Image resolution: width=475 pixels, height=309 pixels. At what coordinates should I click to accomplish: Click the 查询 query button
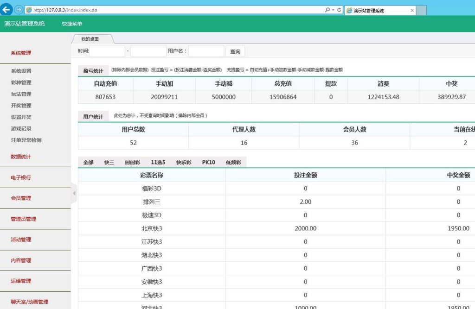pos(235,51)
